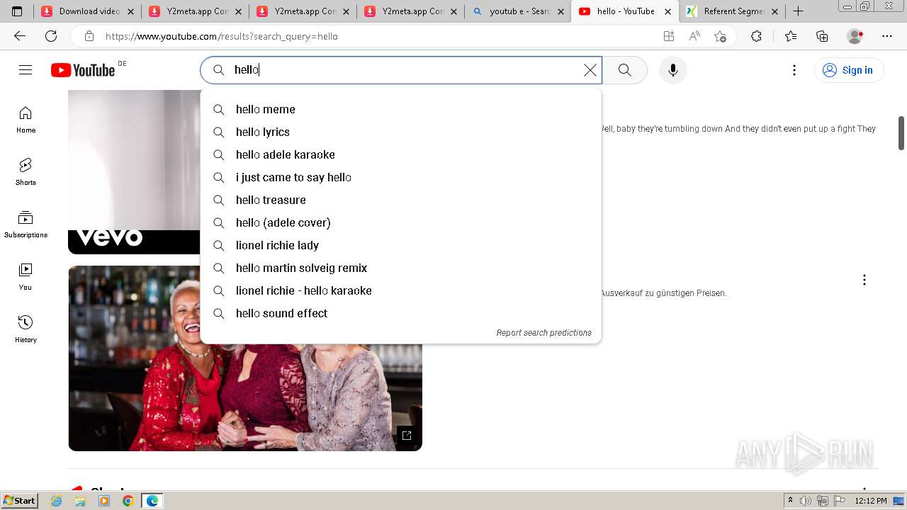Click the browser address bar URL

[x=221, y=36]
